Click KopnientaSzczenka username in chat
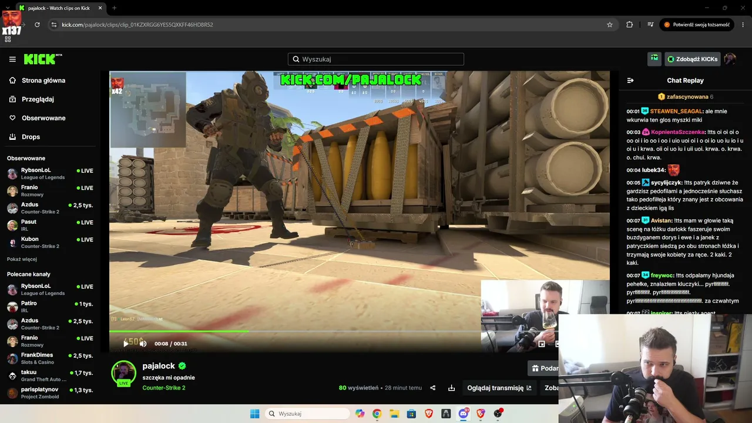This screenshot has width=752, height=423. click(x=678, y=132)
